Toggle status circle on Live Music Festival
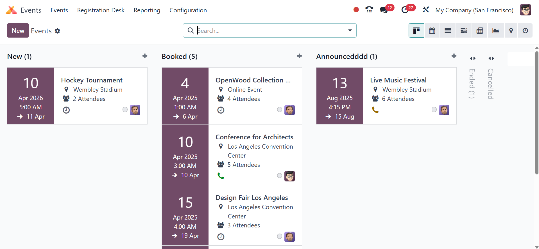This screenshot has width=539, height=249. point(434,110)
